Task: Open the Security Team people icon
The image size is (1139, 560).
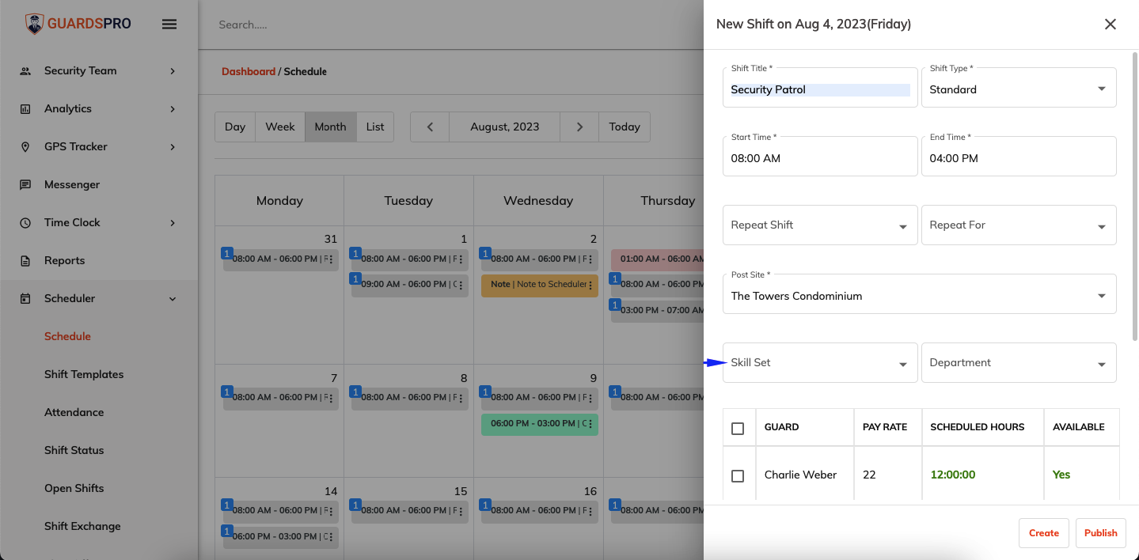Action: point(25,70)
